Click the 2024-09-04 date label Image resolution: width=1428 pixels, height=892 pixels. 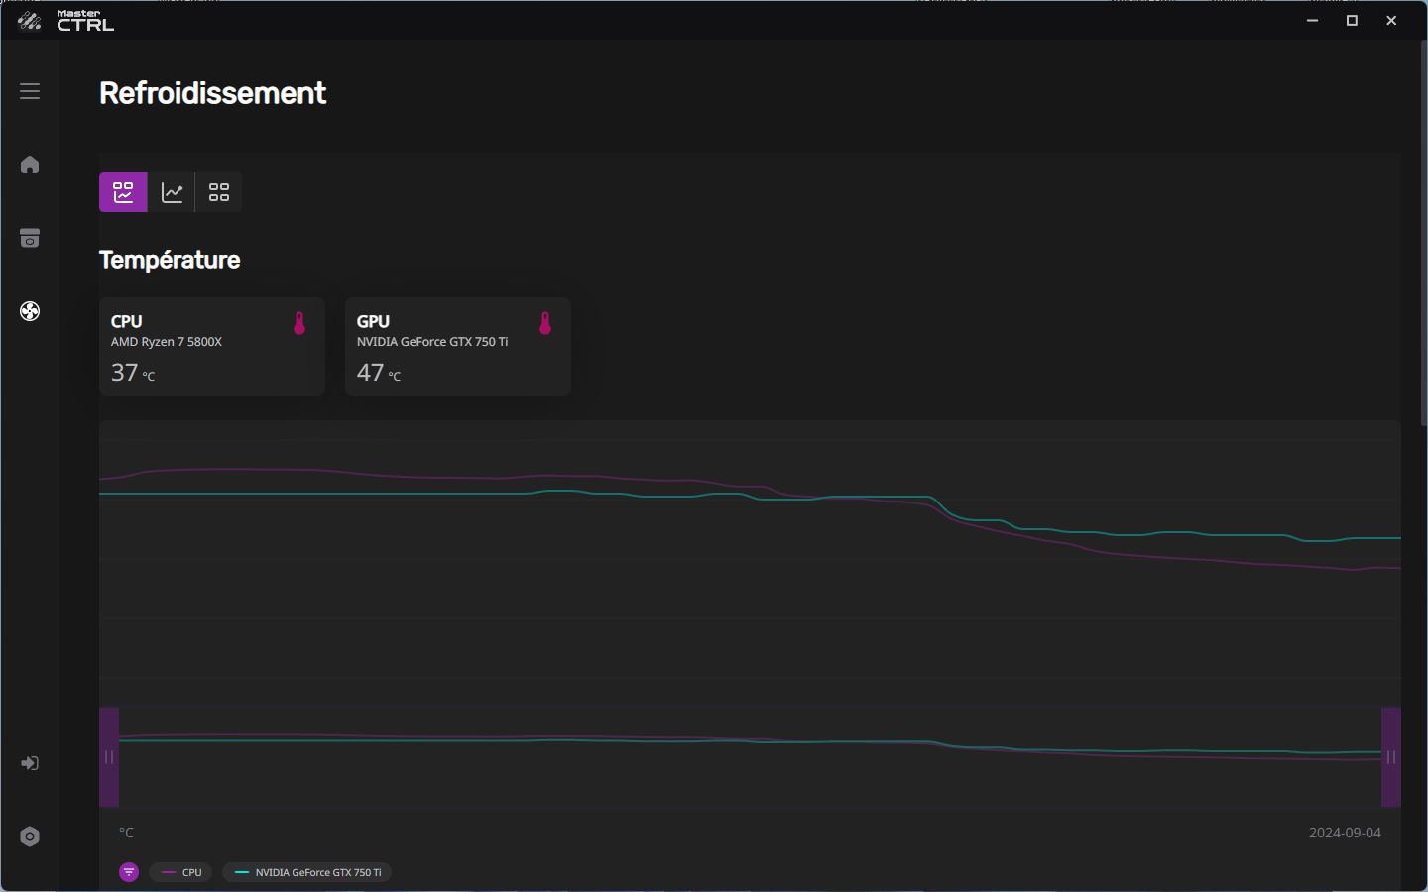pyautogui.click(x=1345, y=833)
